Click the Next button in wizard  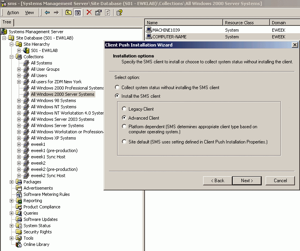tap(247, 181)
